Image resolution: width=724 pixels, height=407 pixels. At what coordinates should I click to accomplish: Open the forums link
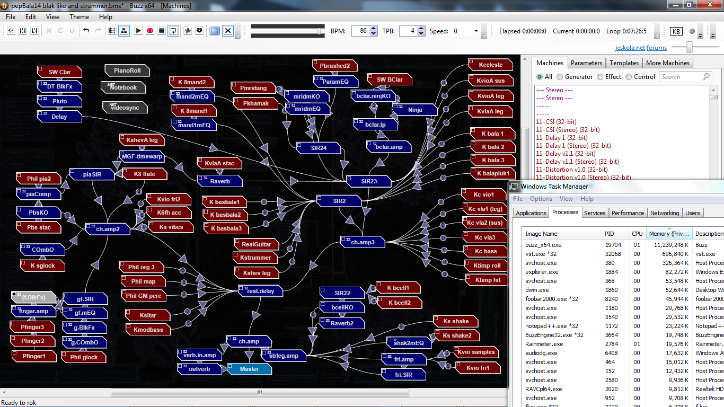pos(657,48)
